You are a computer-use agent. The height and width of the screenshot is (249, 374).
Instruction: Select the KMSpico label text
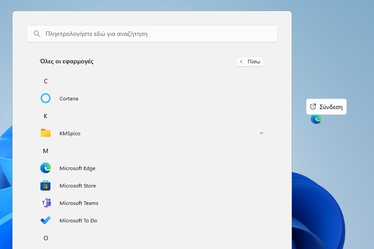click(70, 133)
